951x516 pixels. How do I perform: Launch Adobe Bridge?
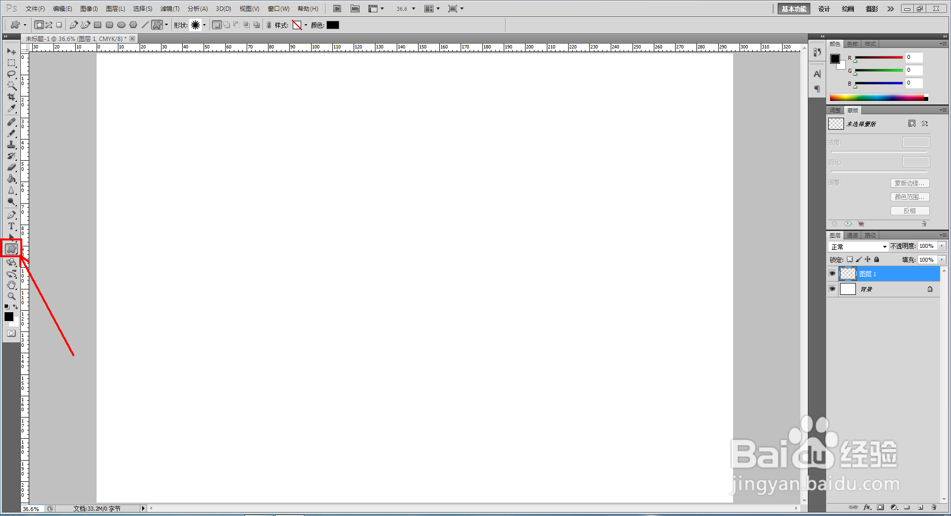[337, 9]
